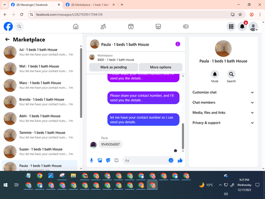This screenshot has height=199, width=265.
Task: Open File Explorer from the taskbar
Action: click(73, 176)
